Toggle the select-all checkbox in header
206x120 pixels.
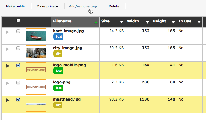(18, 20)
